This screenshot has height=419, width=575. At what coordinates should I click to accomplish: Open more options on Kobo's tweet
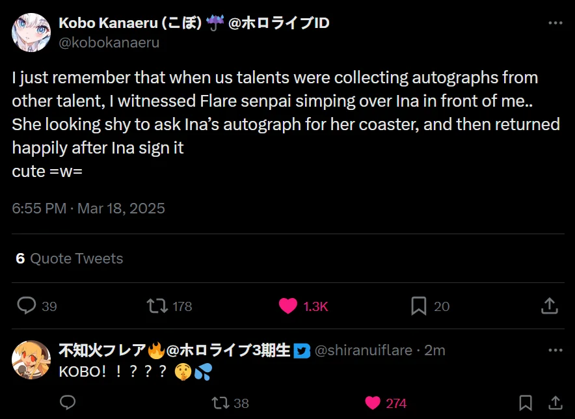tap(555, 23)
